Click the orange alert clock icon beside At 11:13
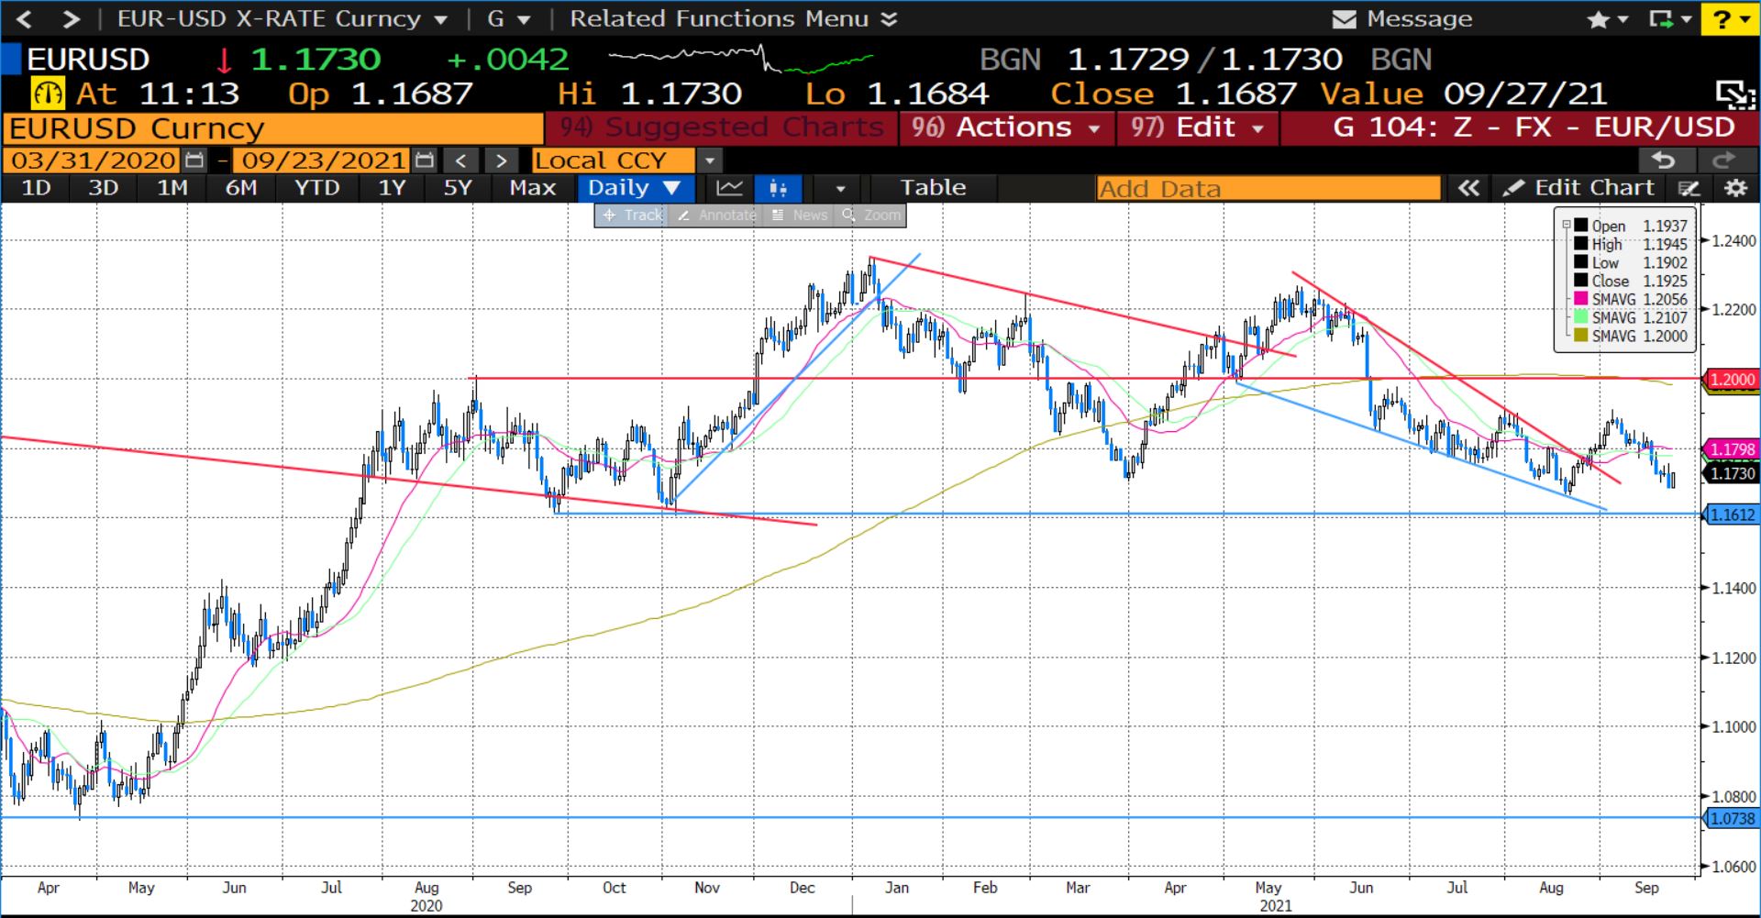Viewport: 1761px width, 918px height. tap(48, 94)
